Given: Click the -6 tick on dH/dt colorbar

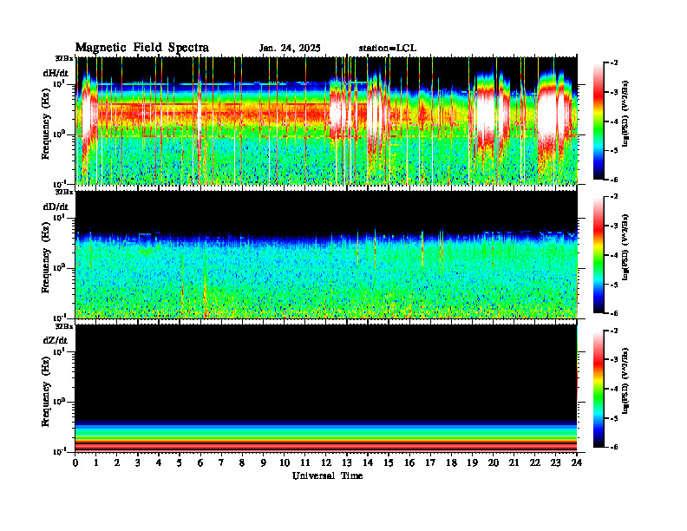Looking at the screenshot, I should tap(614, 180).
